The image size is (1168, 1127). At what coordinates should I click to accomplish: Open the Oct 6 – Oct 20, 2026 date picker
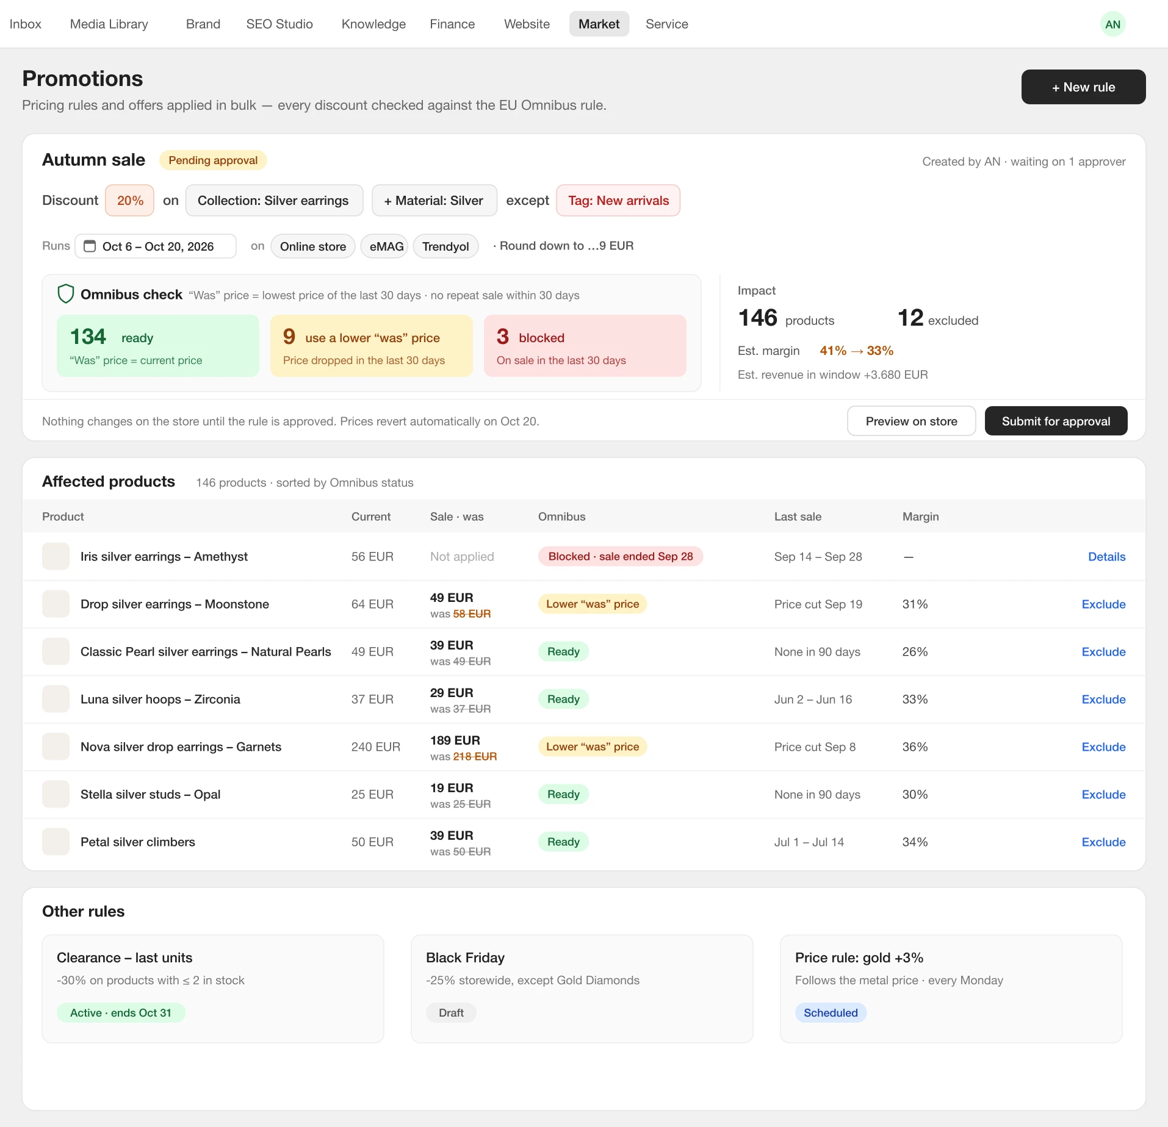tap(156, 246)
